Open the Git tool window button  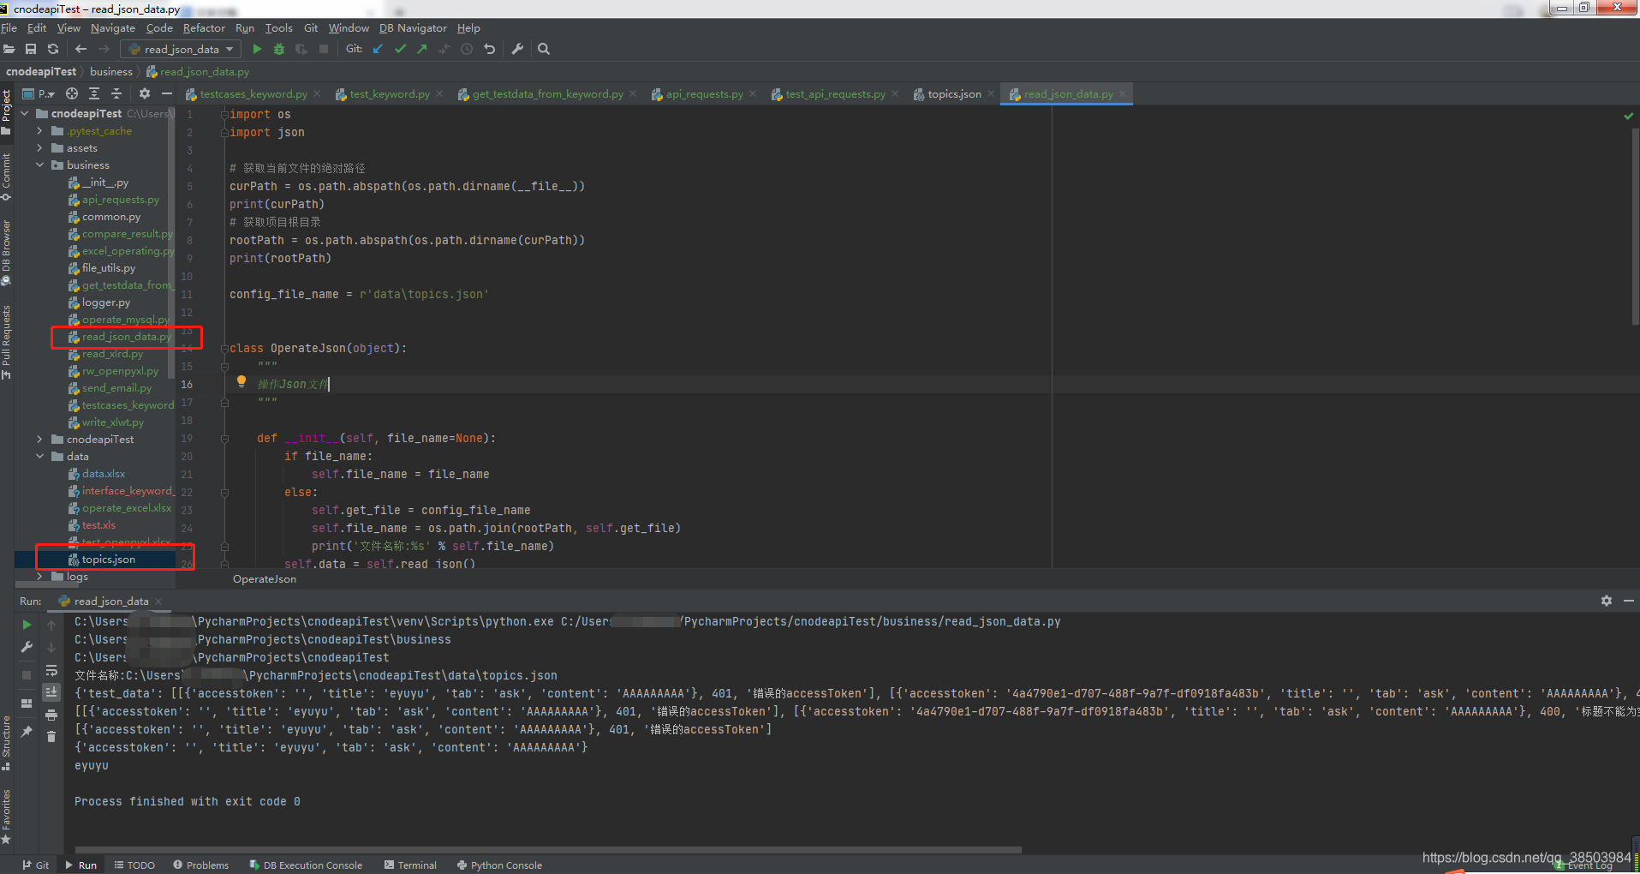coord(35,865)
